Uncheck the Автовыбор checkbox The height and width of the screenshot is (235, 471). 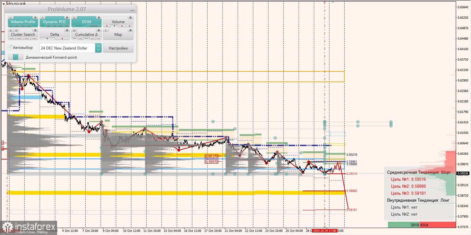(x=10, y=47)
